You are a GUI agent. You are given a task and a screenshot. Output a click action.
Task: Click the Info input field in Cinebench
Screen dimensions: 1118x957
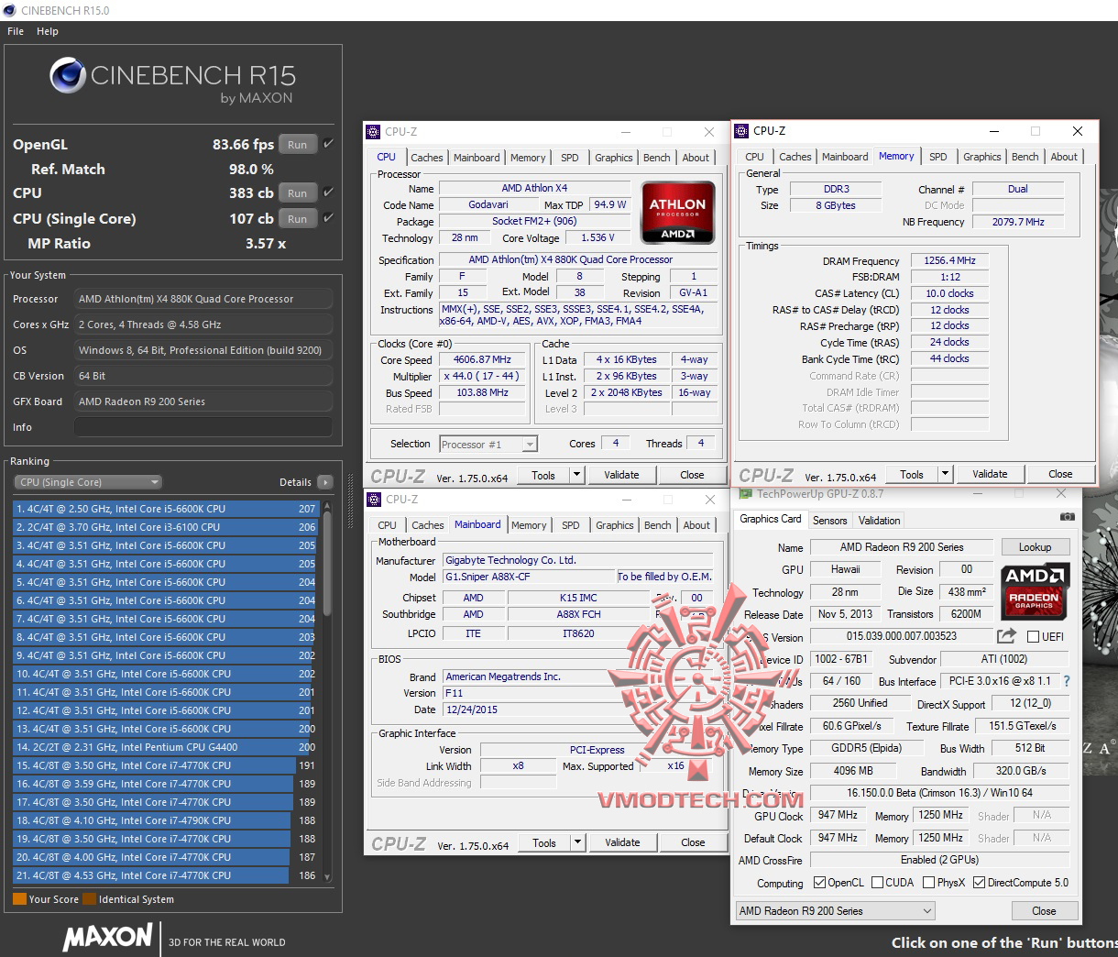tap(203, 427)
